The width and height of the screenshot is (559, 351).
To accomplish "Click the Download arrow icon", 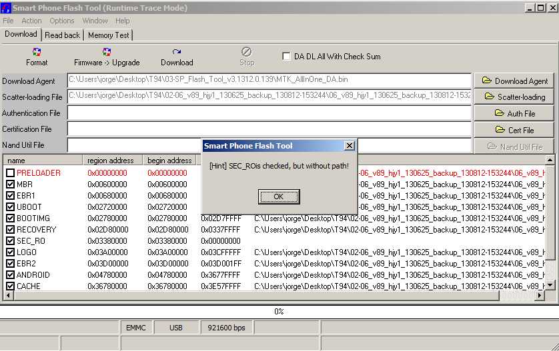I will point(177,52).
